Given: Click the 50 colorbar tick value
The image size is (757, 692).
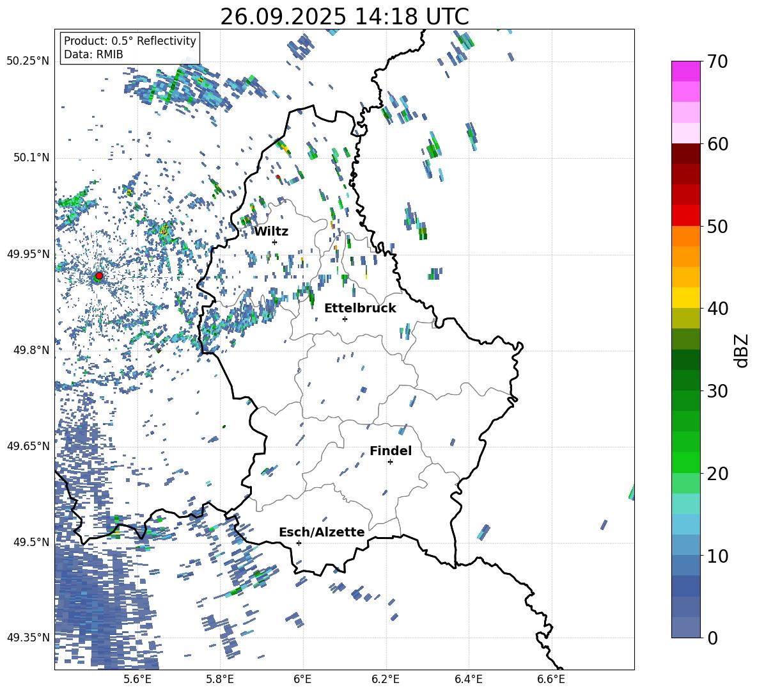Looking at the screenshot, I should (718, 227).
